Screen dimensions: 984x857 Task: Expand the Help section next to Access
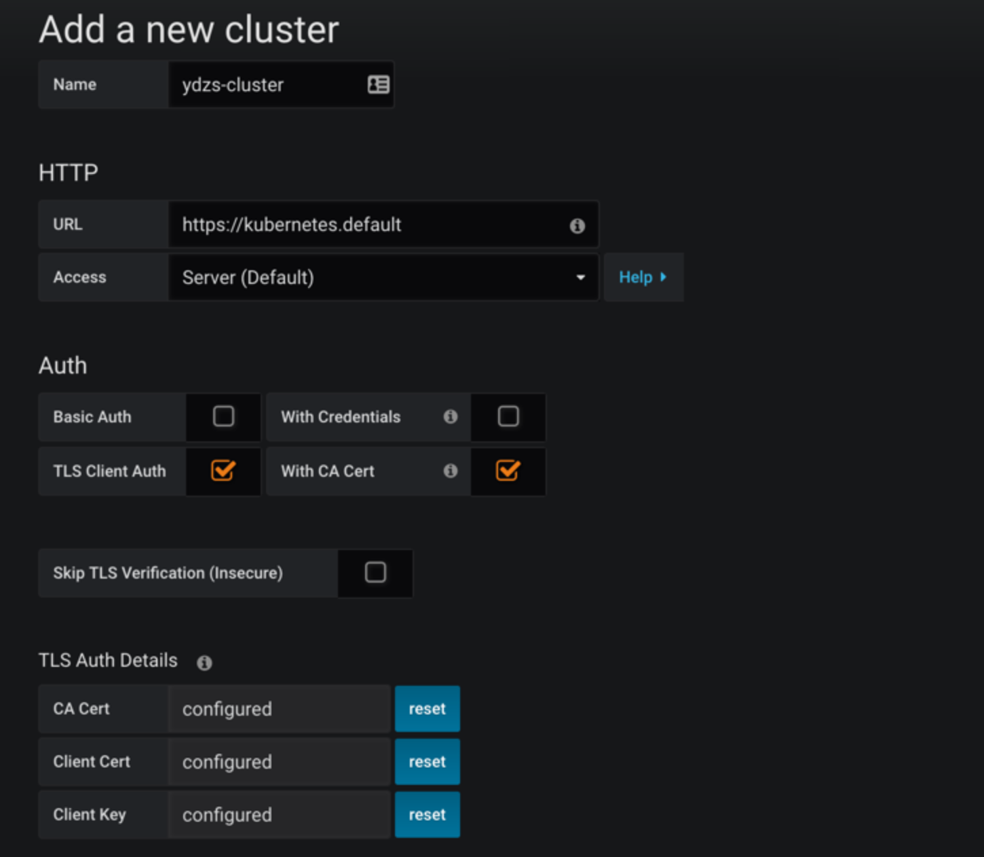coord(643,277)
